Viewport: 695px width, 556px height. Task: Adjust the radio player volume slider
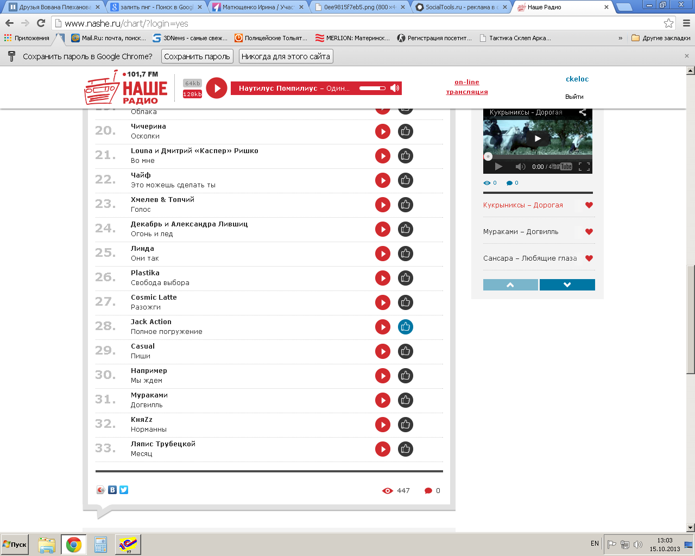[372, 88]
